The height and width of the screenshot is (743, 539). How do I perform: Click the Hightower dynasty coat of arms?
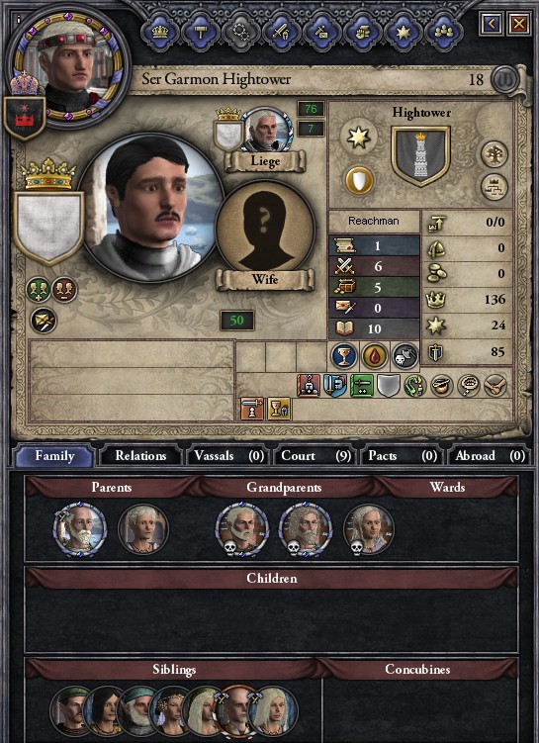click(x=420, y=156)
